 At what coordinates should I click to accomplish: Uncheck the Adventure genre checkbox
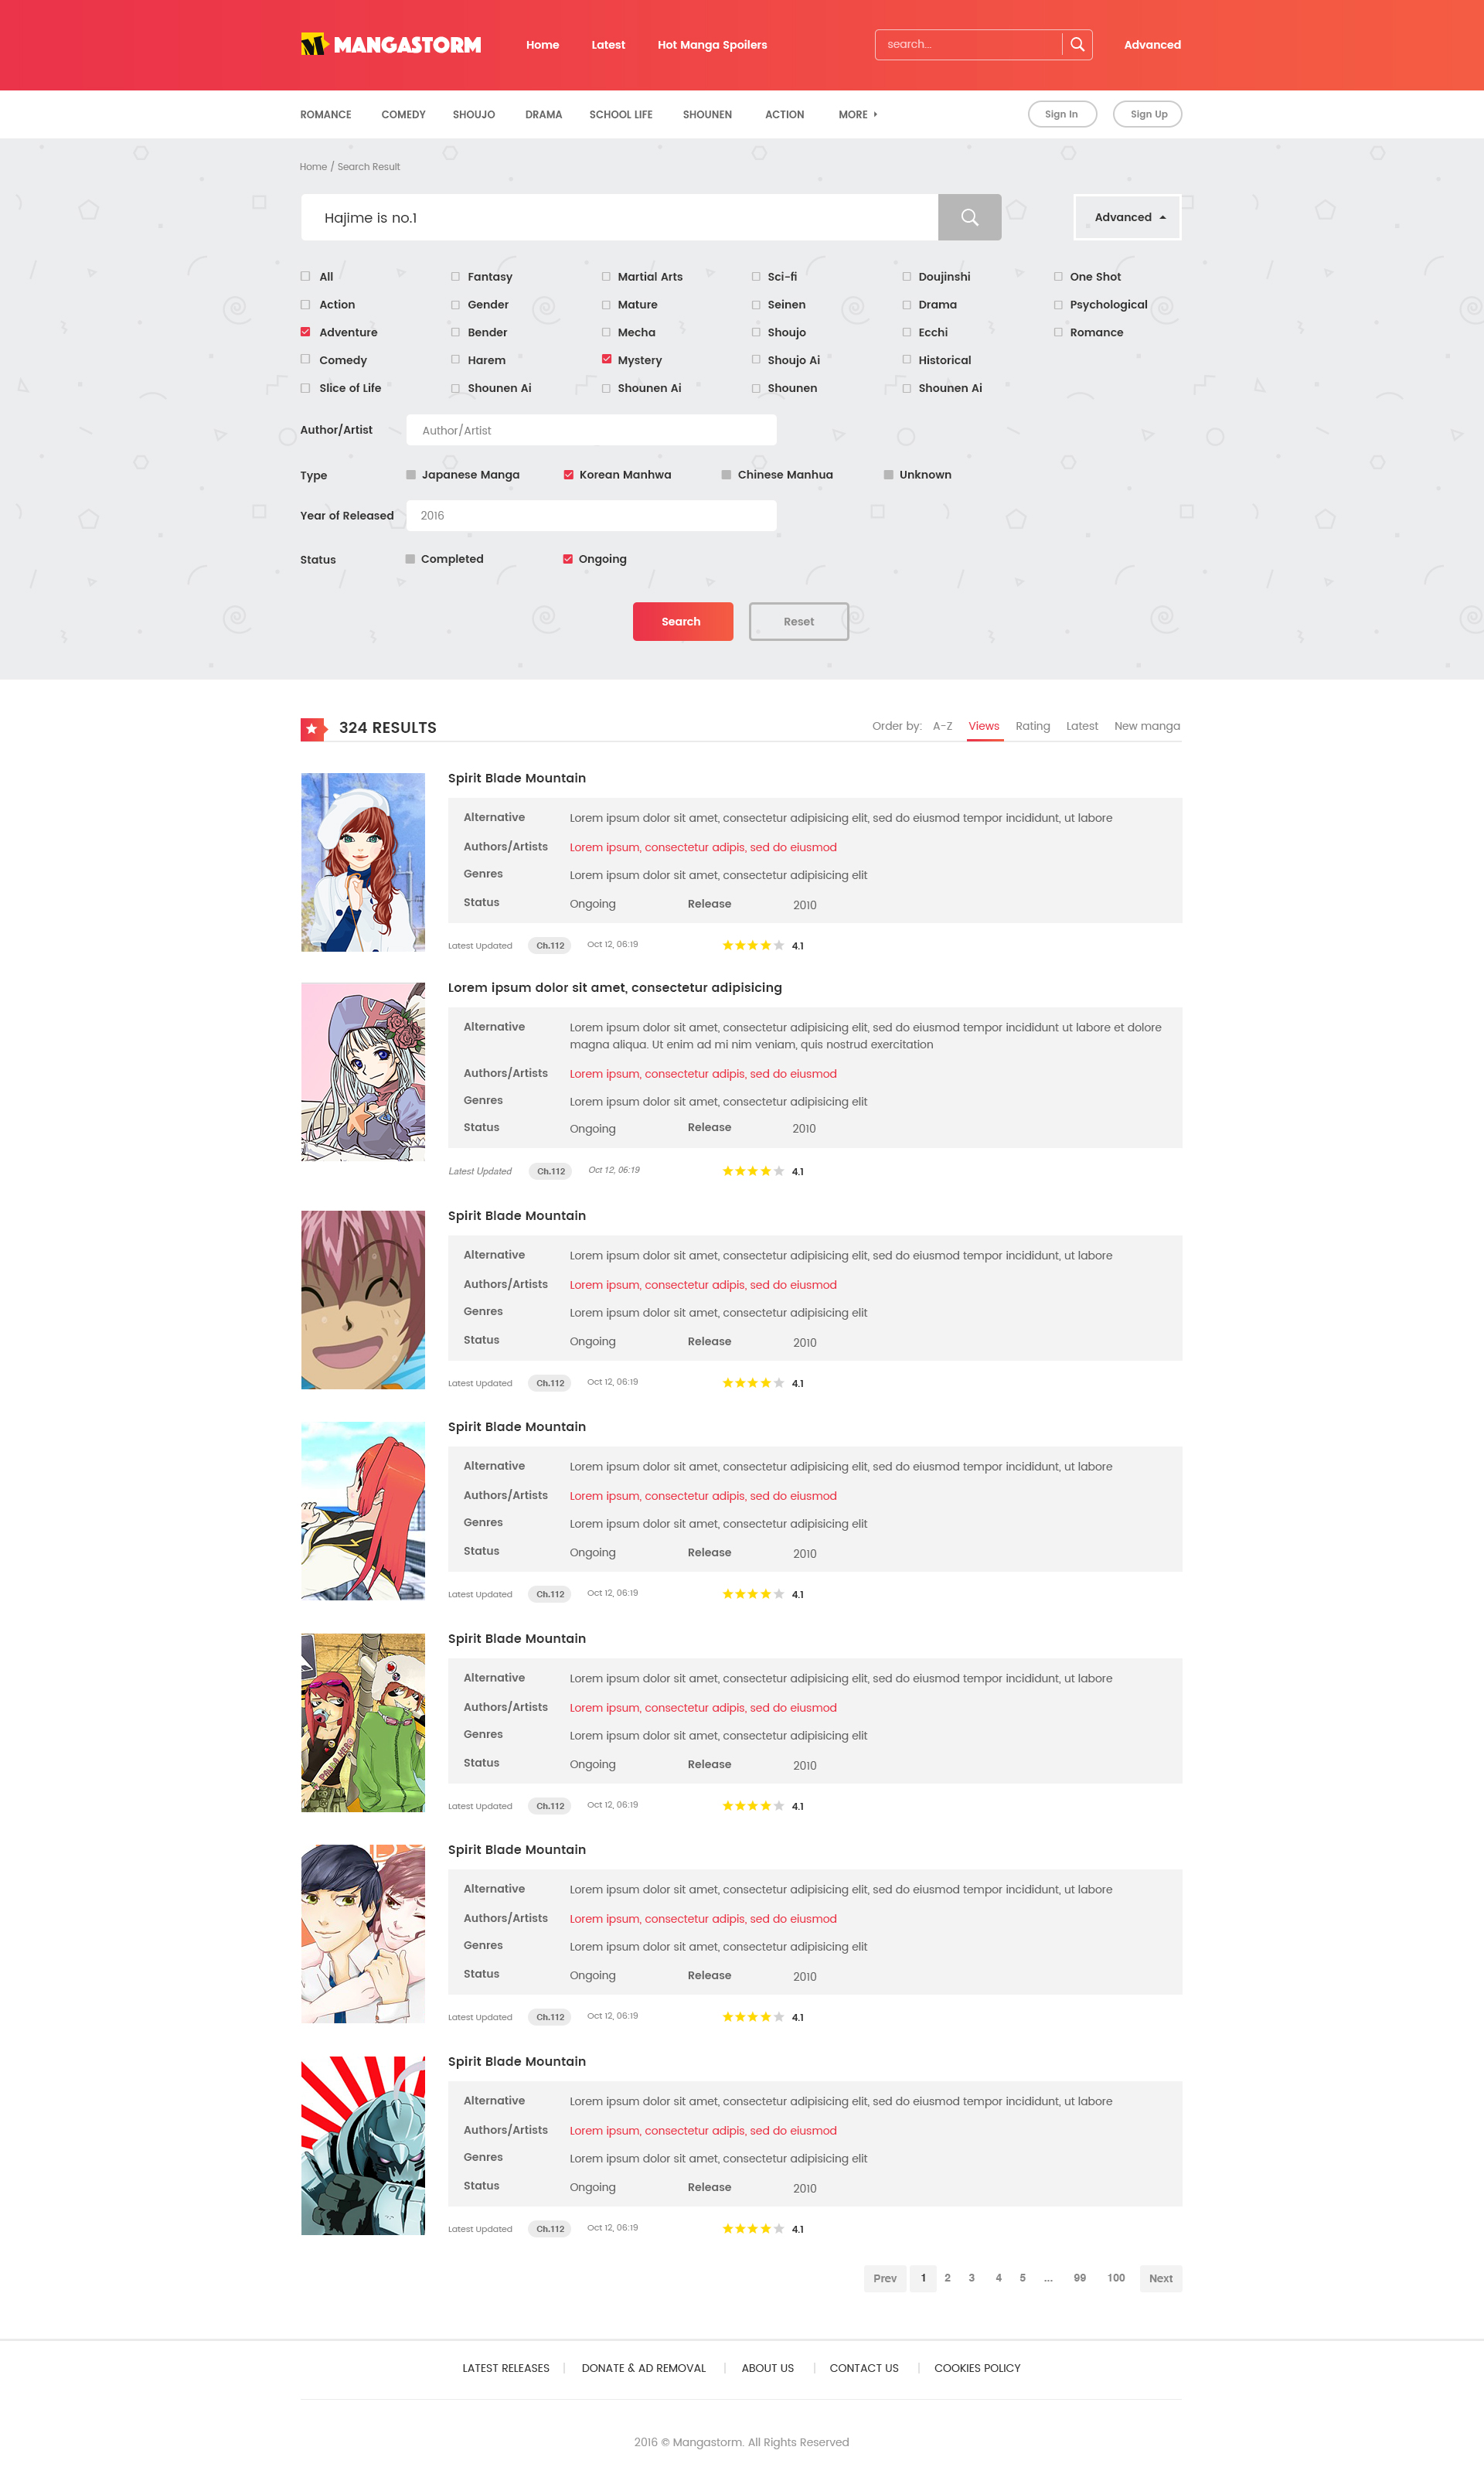coord(306,332)
